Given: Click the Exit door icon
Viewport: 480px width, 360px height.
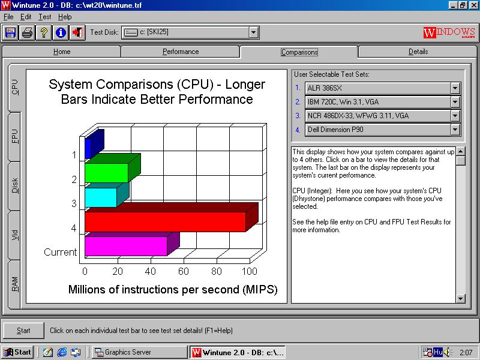Looking at the screenshot, I should click(x=77, y=32).
